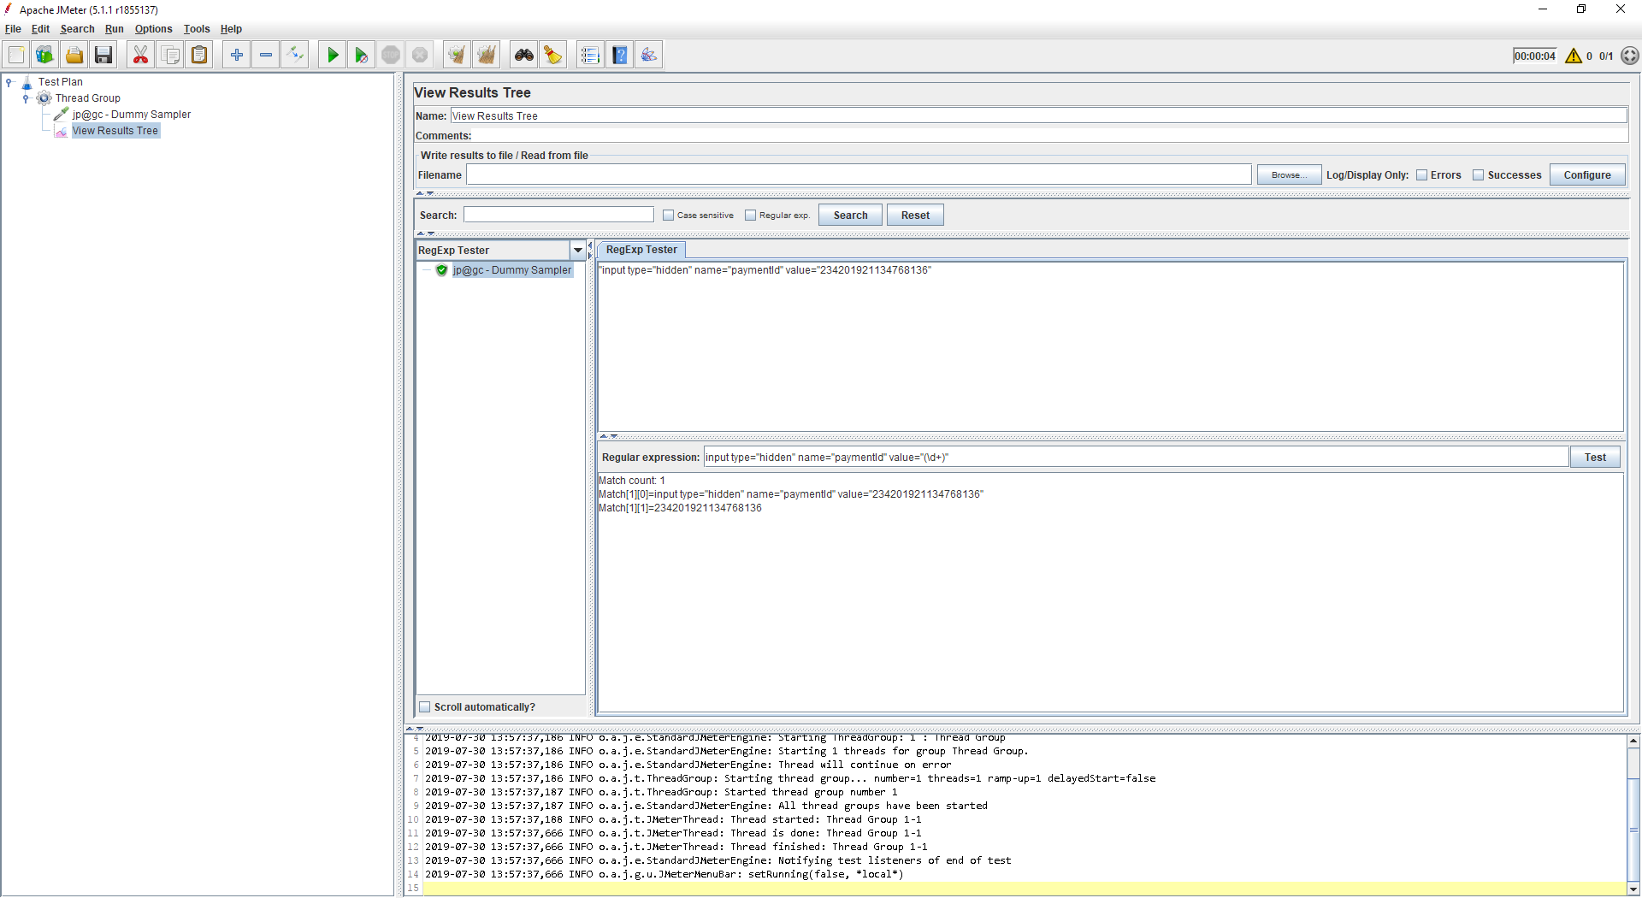Open the Function Helper list icon
1642x898 pixels.
(590, 56)
